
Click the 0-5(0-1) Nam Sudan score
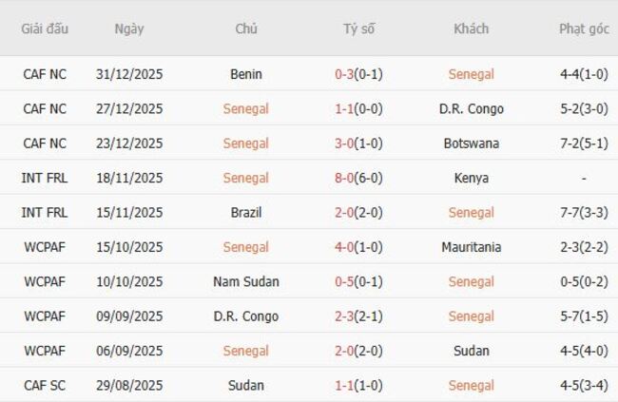coord(358,281)
